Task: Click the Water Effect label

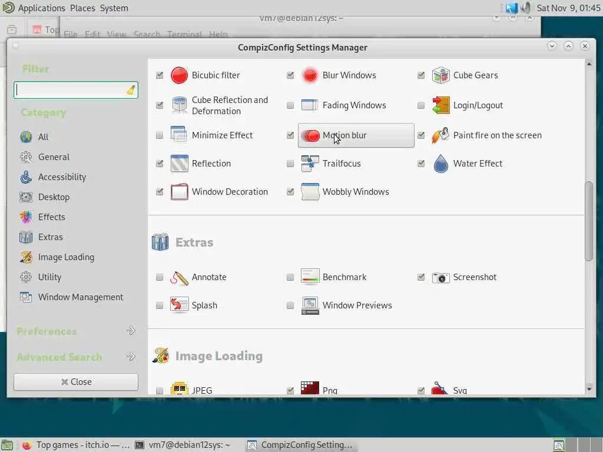Action: coord(478,164)
